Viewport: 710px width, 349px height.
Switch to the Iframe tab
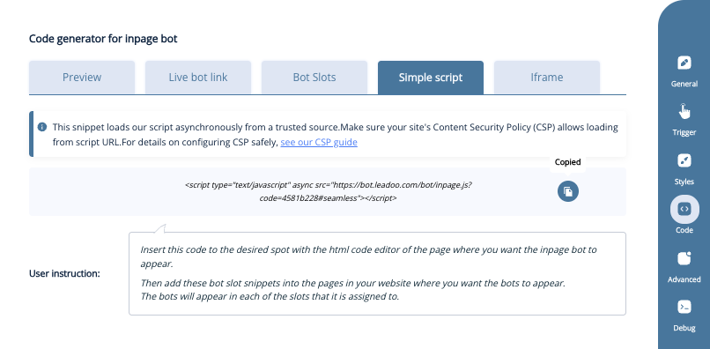click(x=547, y=78)
